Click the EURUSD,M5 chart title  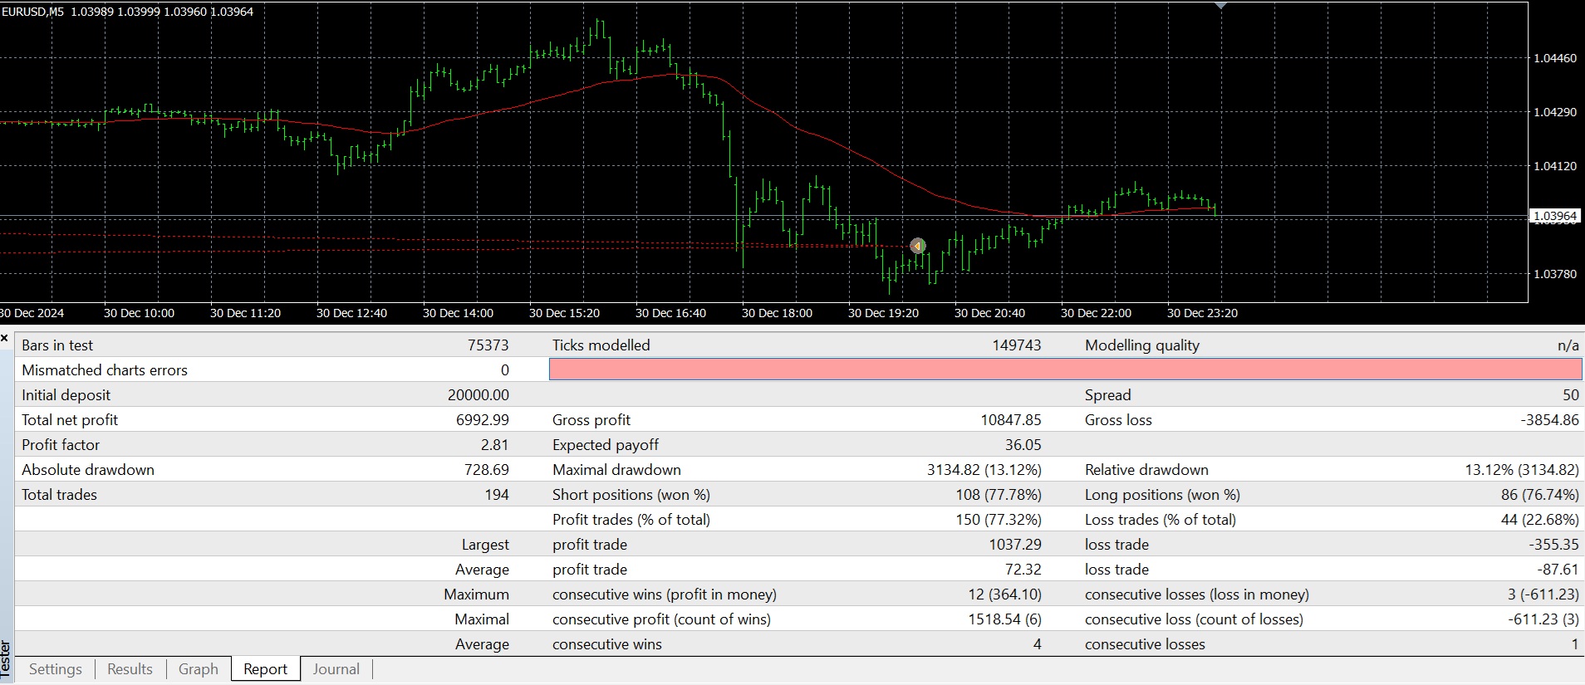(x=32, y=12)
